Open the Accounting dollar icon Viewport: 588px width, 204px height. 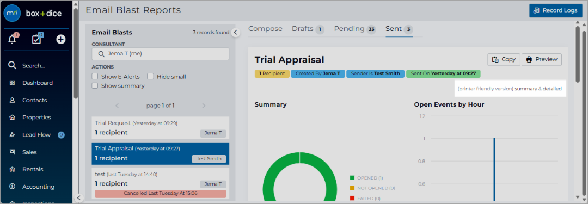tap(13, 187)
